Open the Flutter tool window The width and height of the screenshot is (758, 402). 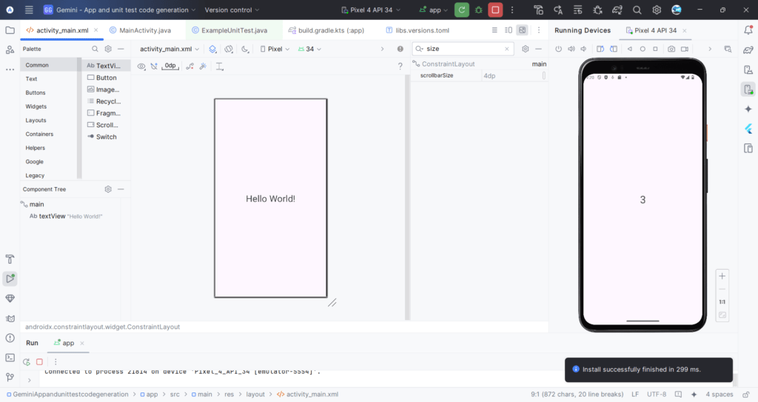748,129
